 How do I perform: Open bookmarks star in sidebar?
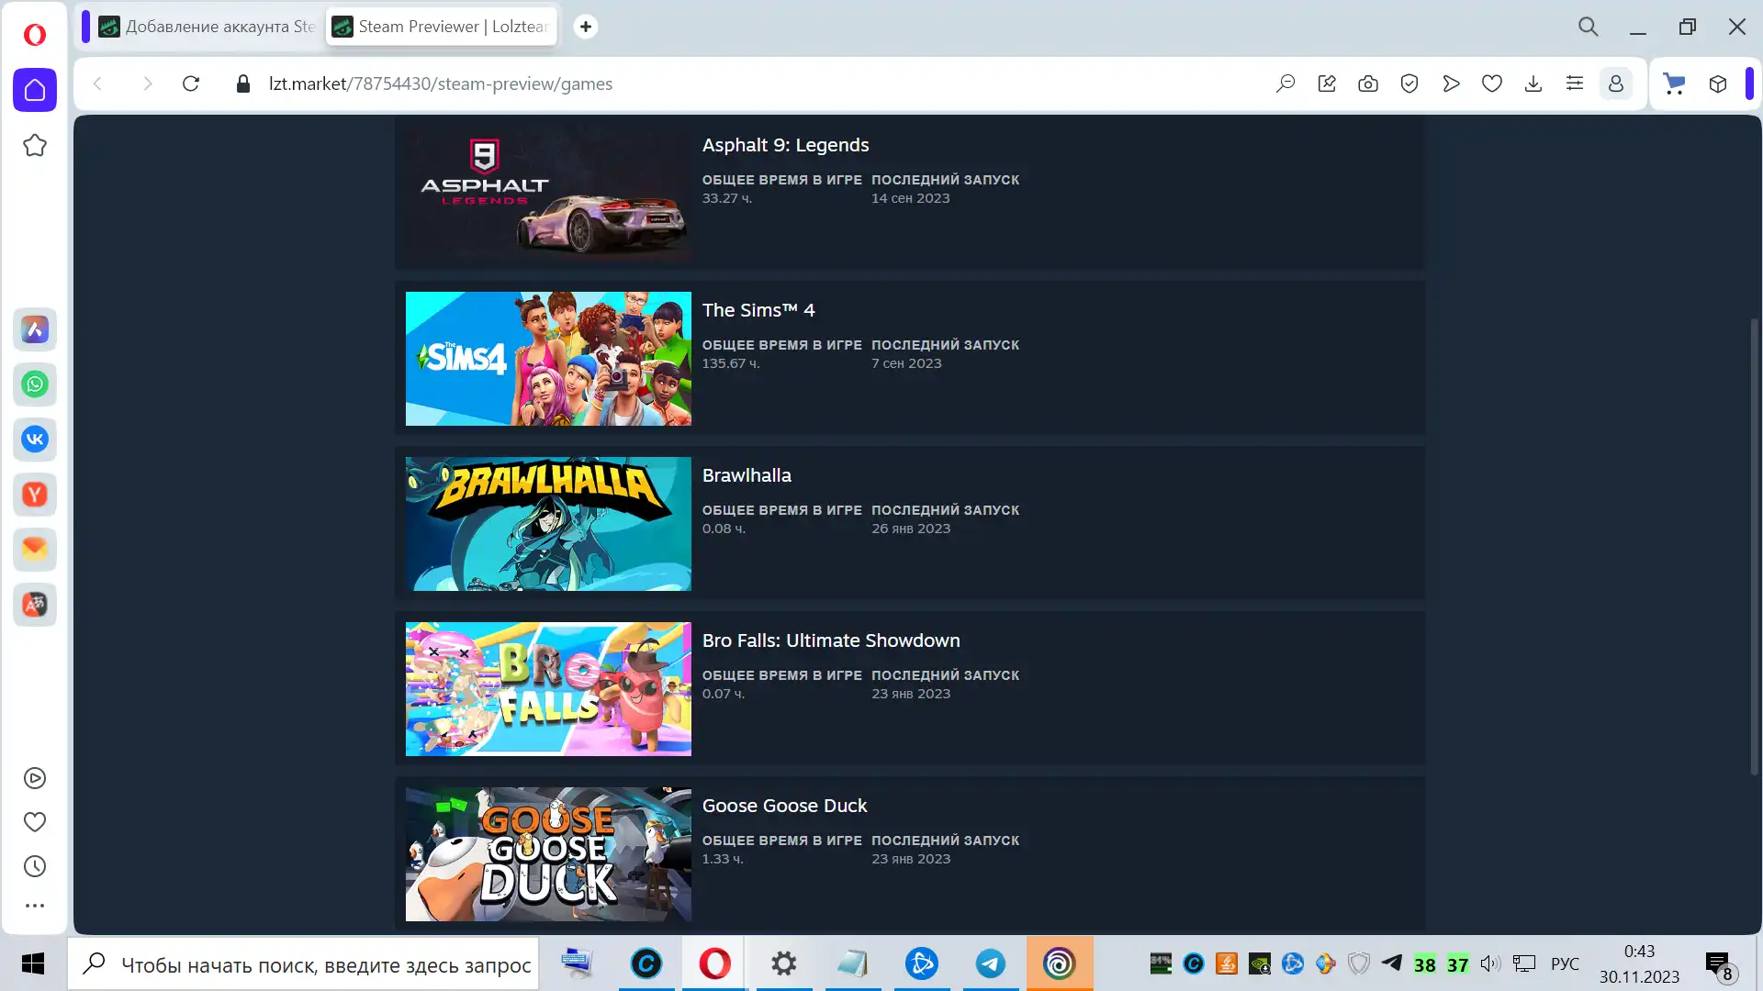[35, 145]
